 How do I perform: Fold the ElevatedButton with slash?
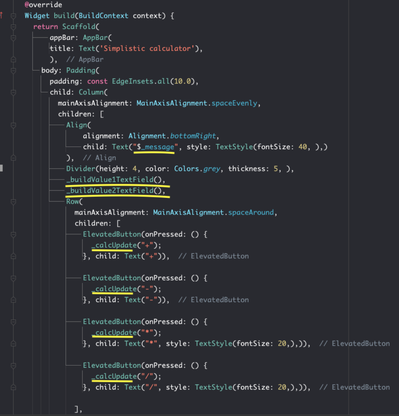coord(14,365)
